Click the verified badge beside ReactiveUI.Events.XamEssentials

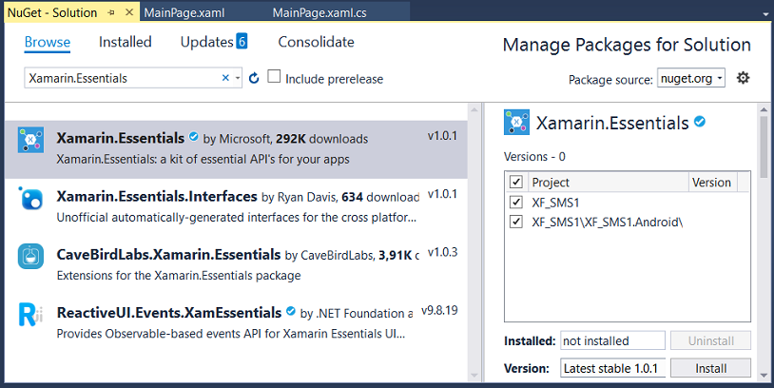[291, 312]
